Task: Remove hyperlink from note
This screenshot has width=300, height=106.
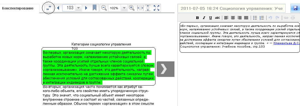Action: tap(293, 18)
